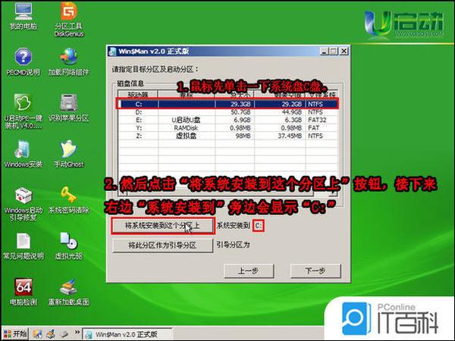Launch the 虚拟光驱 icon

click(x=69, y=246)
